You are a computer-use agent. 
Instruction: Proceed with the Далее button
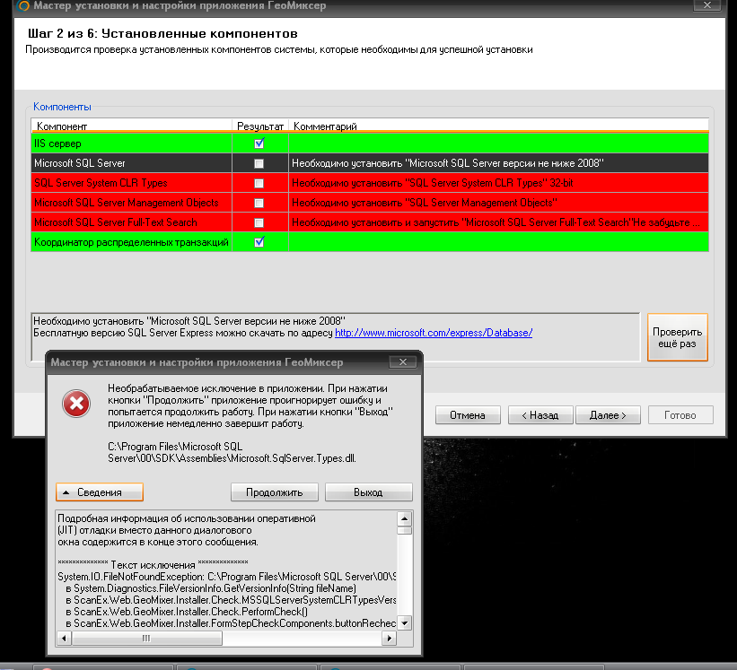[608, 415]
